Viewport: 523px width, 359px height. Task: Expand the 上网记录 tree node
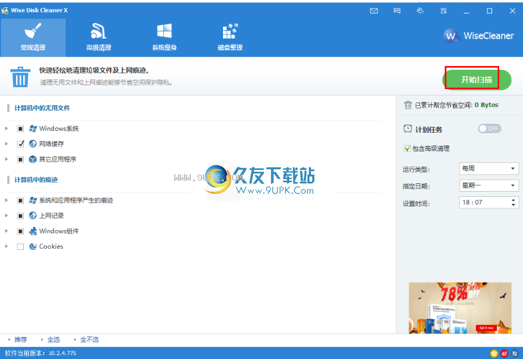click(6, 215)
